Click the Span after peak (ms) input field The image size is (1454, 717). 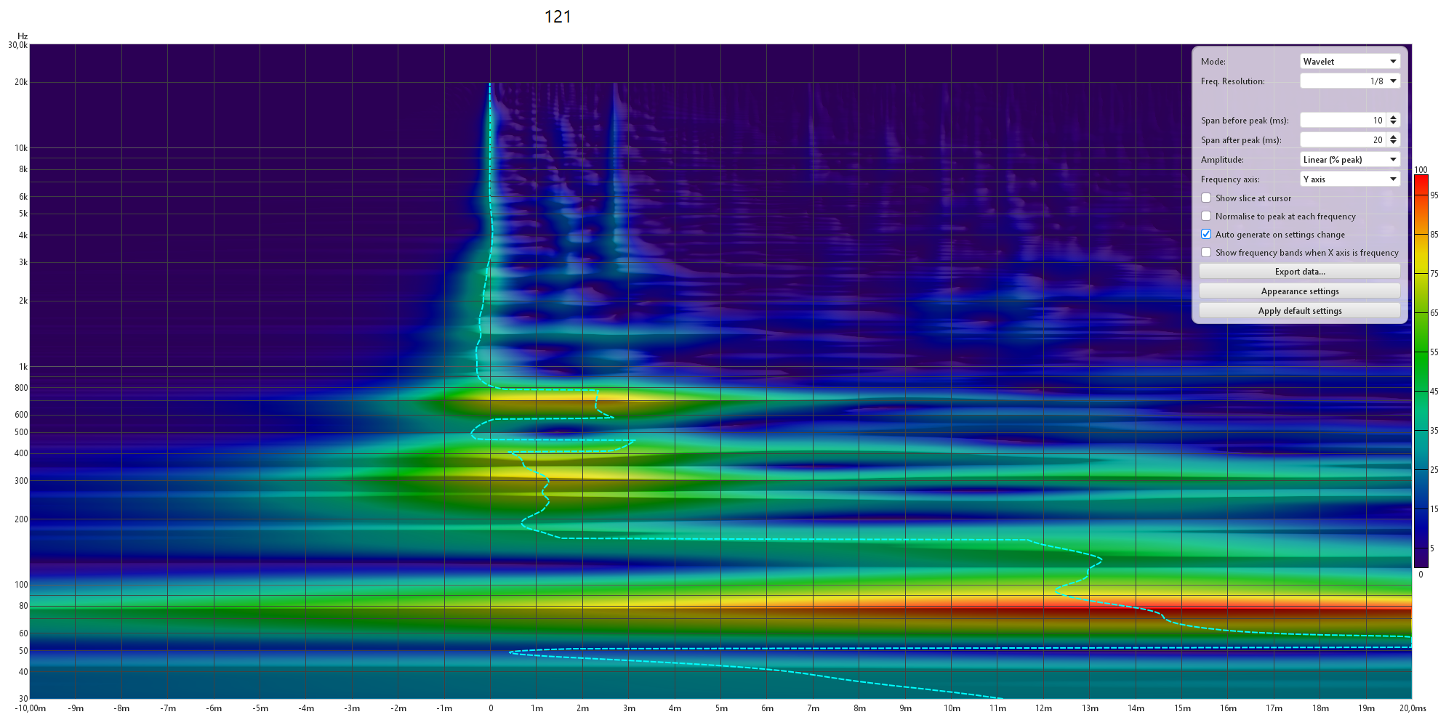pyautogui.click(x=1343, y=140)
